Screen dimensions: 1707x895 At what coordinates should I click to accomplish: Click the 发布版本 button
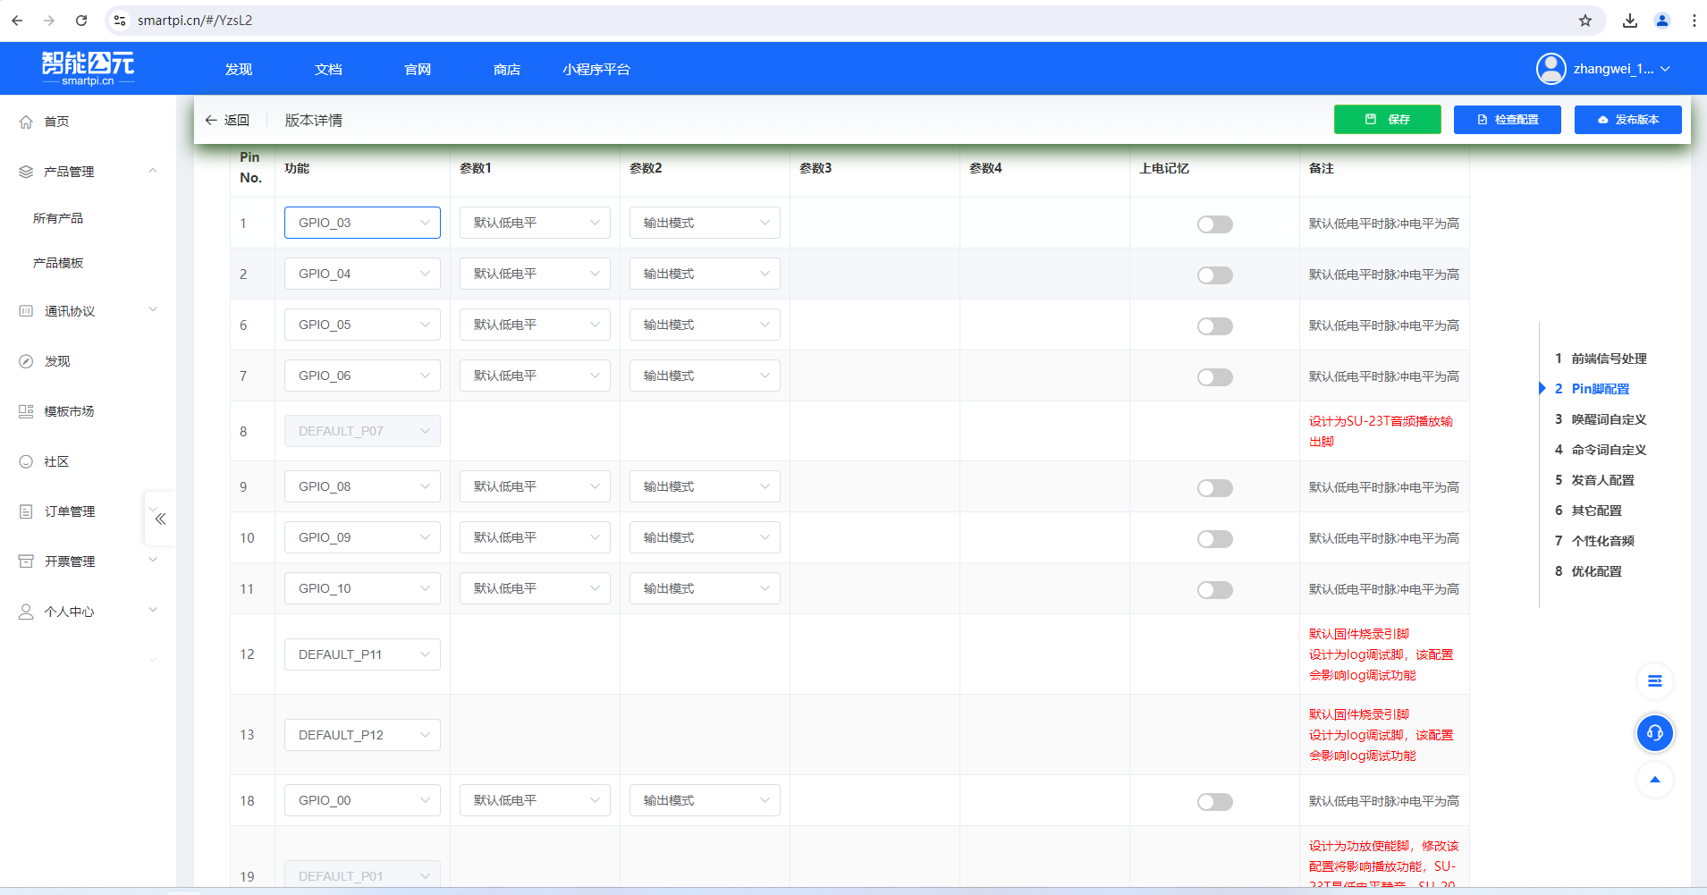(1627, 119)
